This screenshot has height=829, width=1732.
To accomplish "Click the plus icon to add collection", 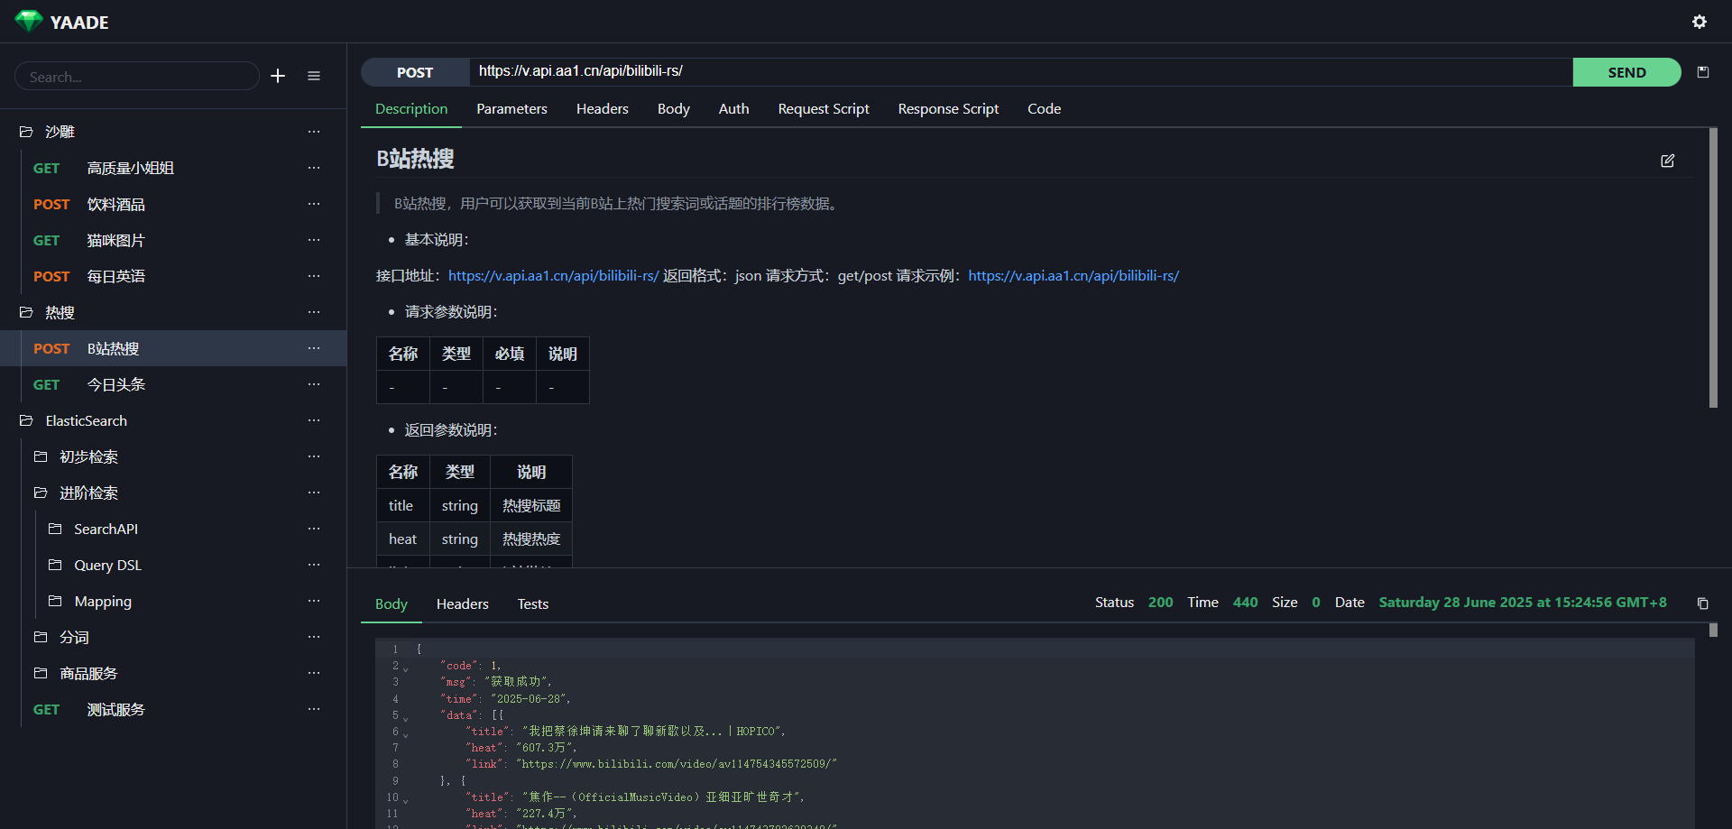I will [x=278, y=77].
